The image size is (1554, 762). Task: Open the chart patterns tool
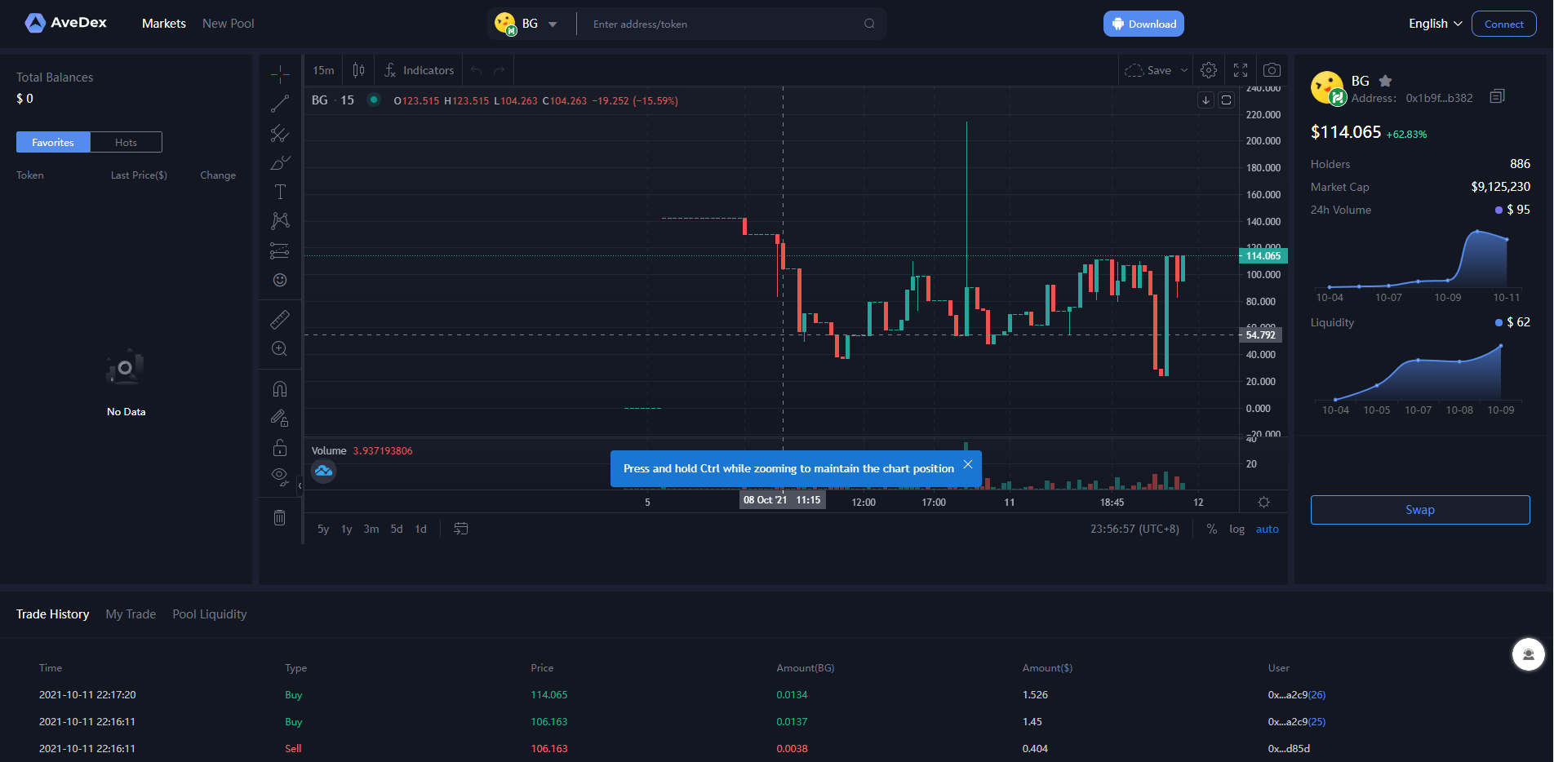point(280,221)
